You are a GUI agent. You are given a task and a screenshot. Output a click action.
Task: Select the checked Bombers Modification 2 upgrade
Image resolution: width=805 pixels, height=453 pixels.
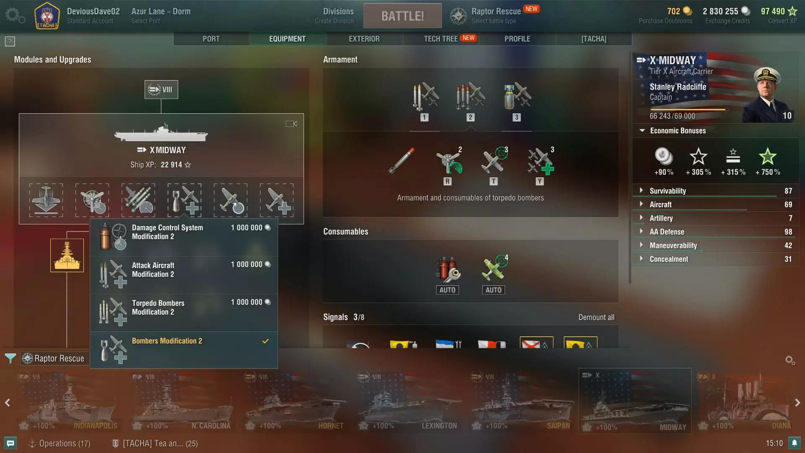pos(184,350)
